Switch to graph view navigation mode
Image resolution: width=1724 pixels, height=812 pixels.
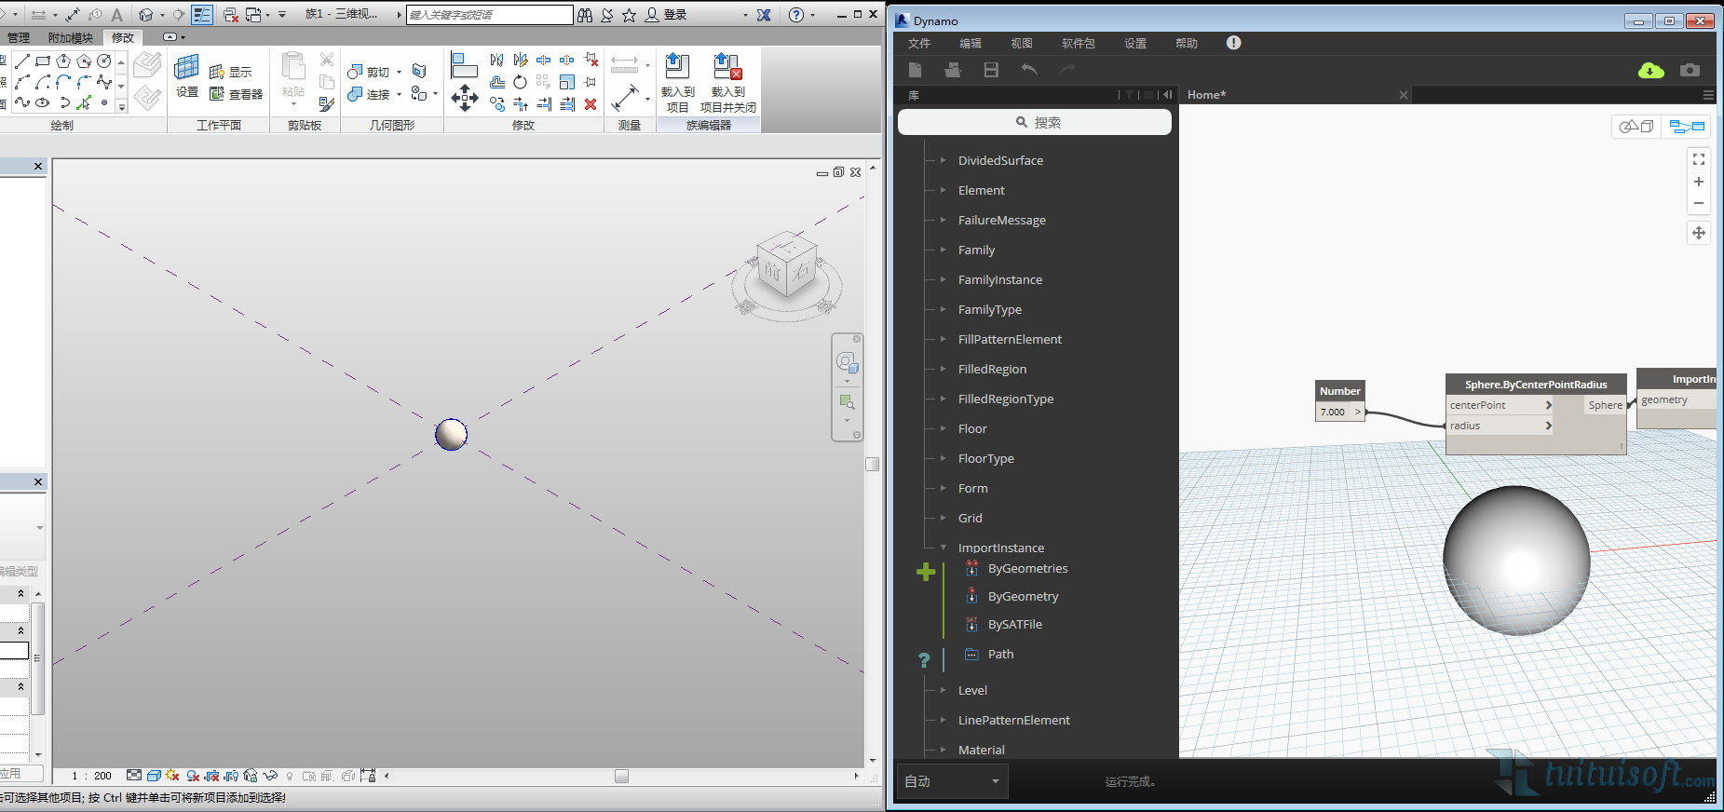click(x=1686, y=127)
